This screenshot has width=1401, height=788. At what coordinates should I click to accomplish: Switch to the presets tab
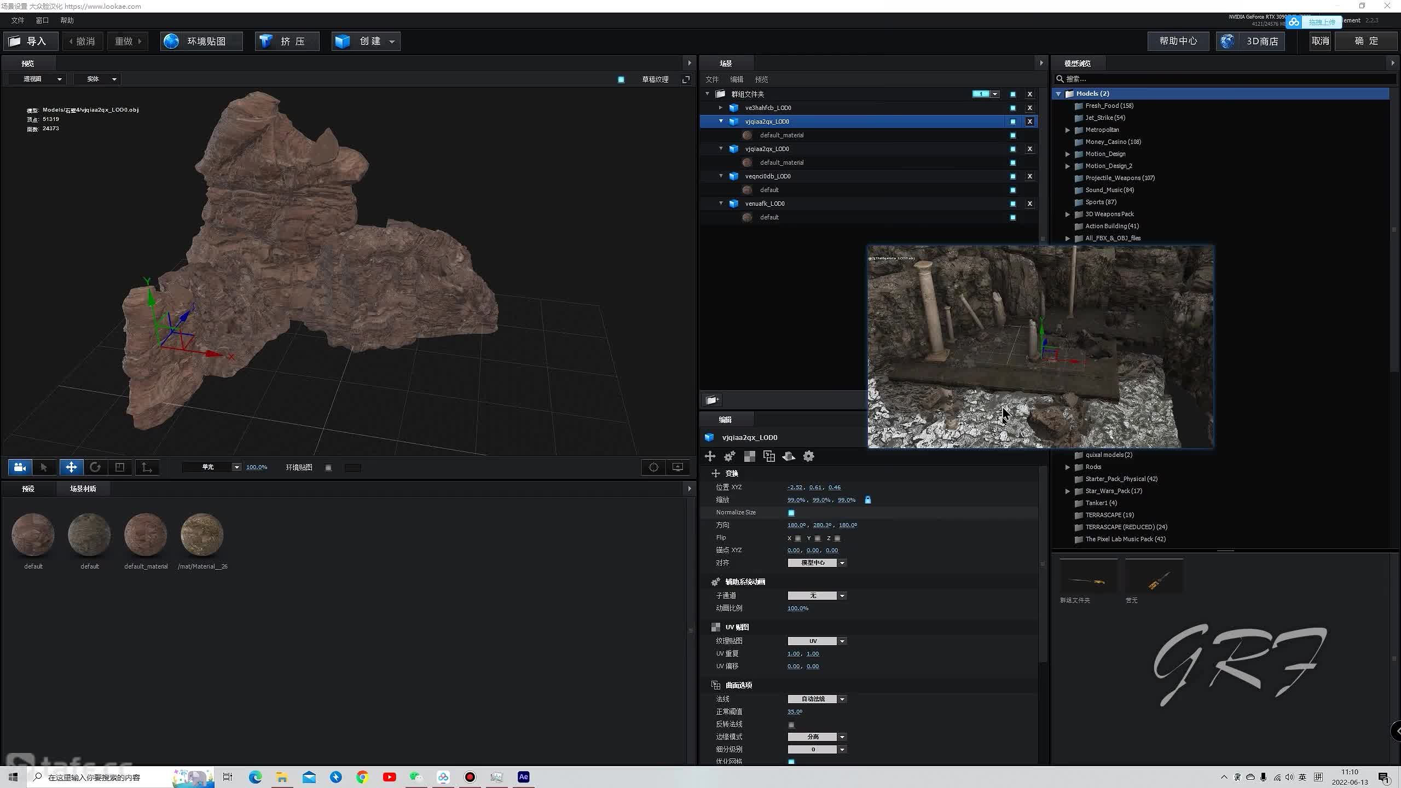click(x=28, y=489)
